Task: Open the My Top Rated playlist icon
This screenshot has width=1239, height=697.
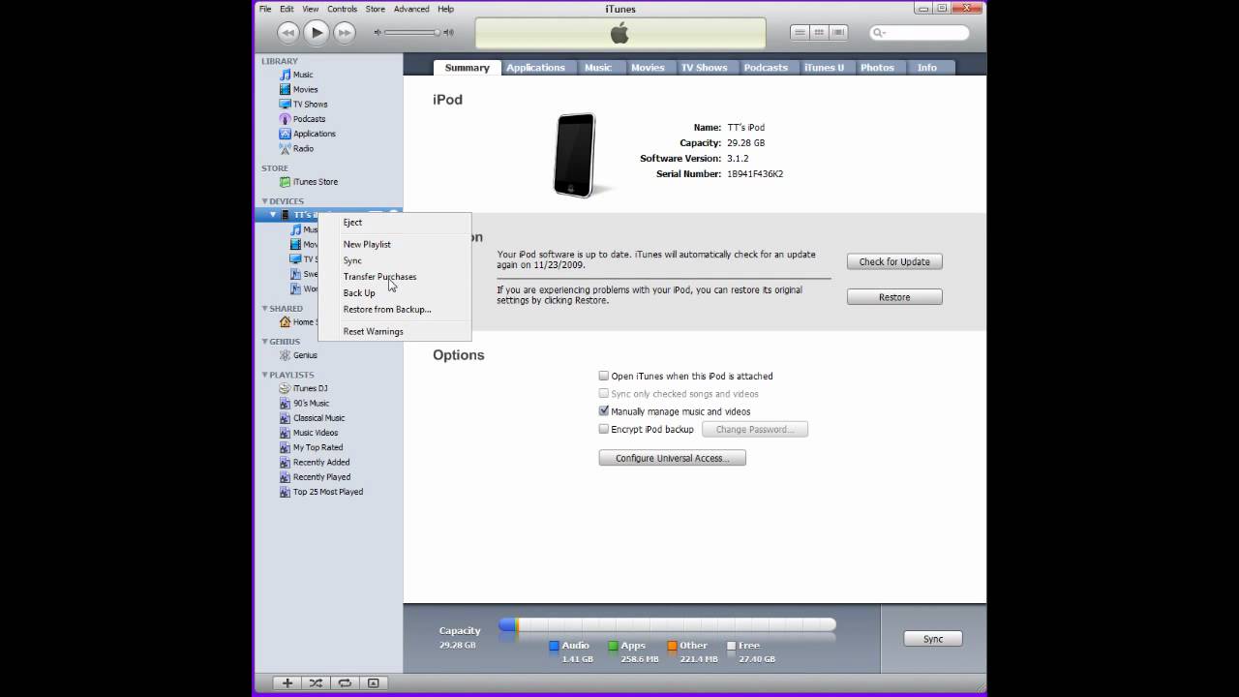Action: [x=285, y=447]
